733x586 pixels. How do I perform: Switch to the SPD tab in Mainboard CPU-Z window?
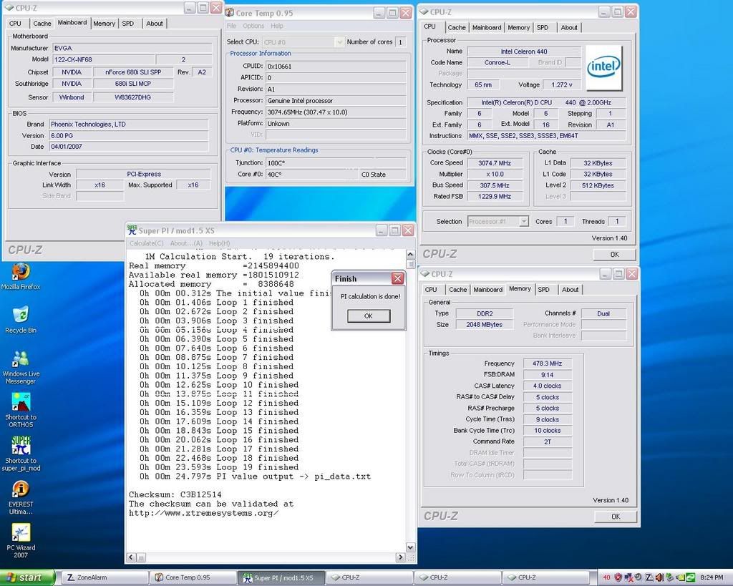(x=127, y=24)
